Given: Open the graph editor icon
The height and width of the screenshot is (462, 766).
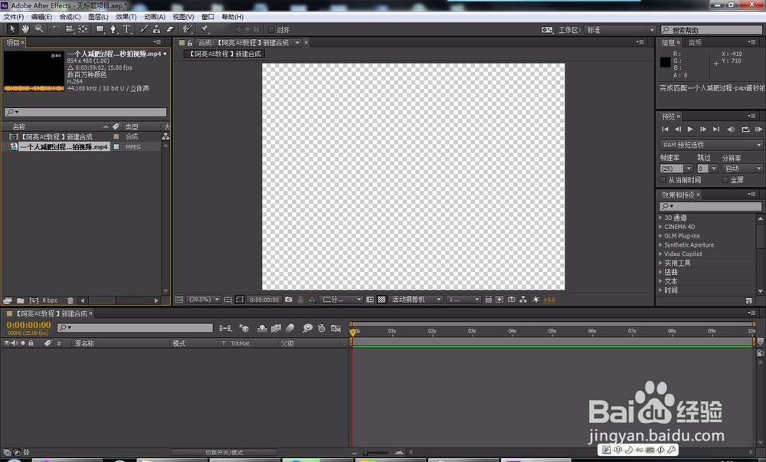Looking at the screenshot, I should coord(336,328).
